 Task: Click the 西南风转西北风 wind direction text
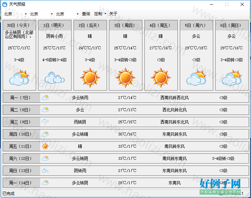(x=174, y=98)
